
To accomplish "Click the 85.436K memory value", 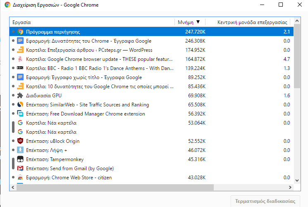I will pyautogui.click(x=197, y=87).
